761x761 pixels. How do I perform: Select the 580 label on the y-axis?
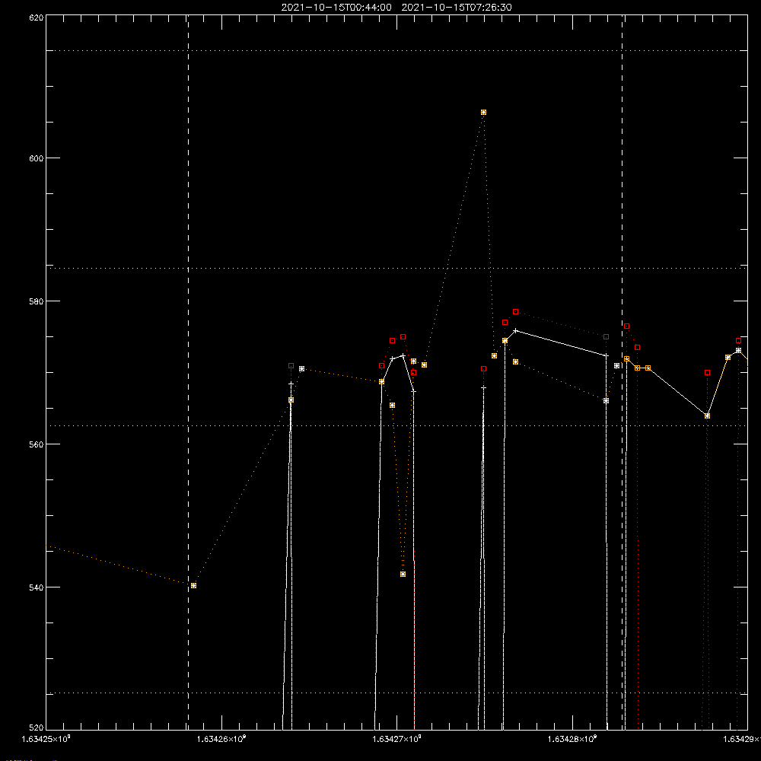pos(37,301)
